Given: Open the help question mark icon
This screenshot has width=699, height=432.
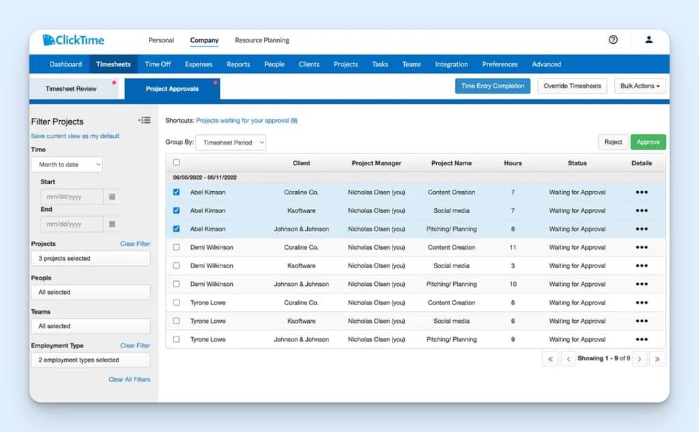Looking at the screenshot, I should pos(613,40).
